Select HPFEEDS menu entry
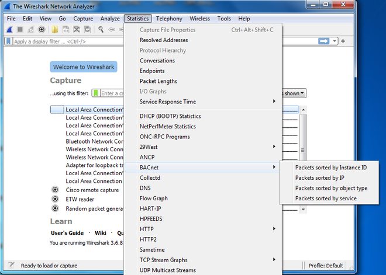386x275 pixels. point(203,219)
